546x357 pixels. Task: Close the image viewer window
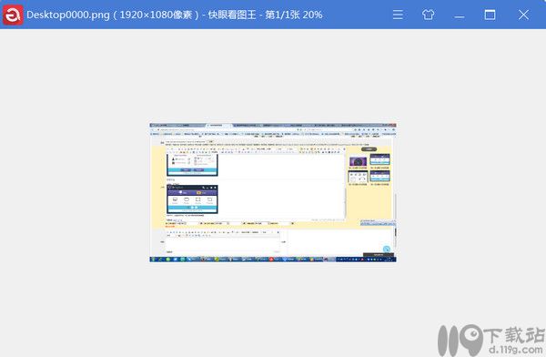coord(523,15)
